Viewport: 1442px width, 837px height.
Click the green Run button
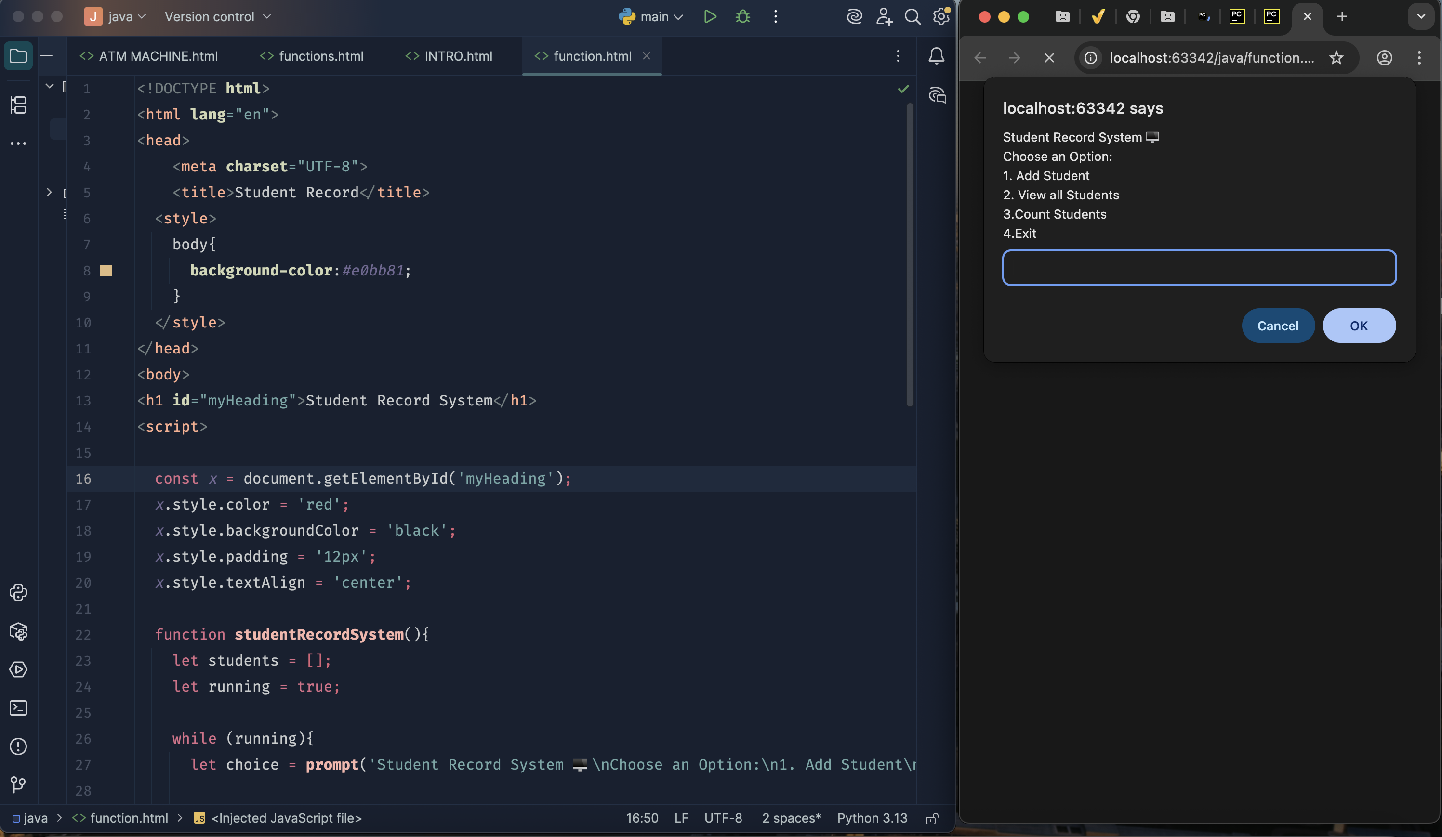(710, 16)
